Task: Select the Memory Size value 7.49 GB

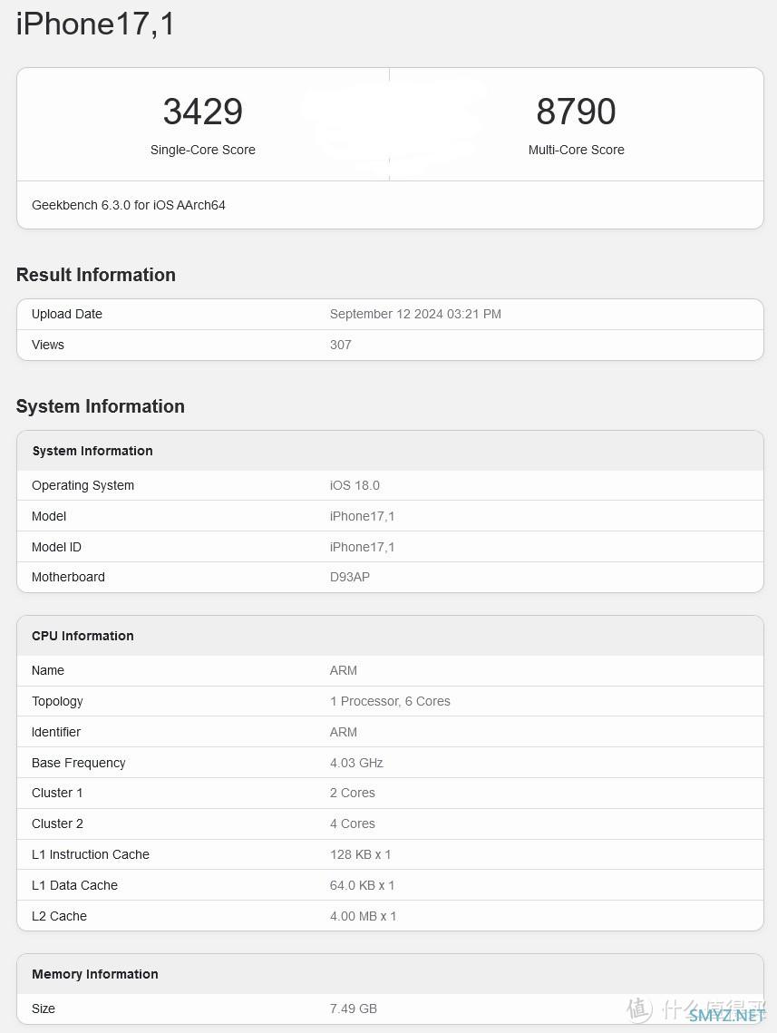Action: tap(354, 1009)
